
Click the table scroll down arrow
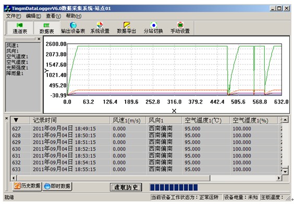click(x=285, y=171)
